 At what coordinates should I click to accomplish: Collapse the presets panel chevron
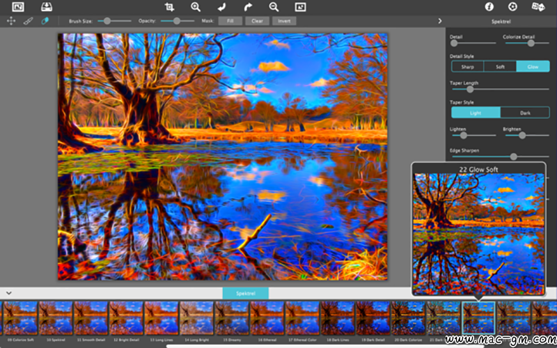9,293
